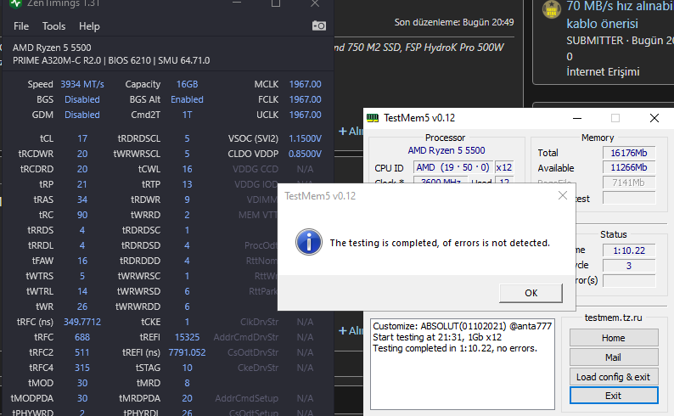
Task: Select the BGS Disabled value
Action: [x=82, y=99]
